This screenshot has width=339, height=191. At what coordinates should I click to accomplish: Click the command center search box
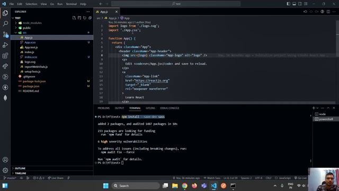click(176, 4)
